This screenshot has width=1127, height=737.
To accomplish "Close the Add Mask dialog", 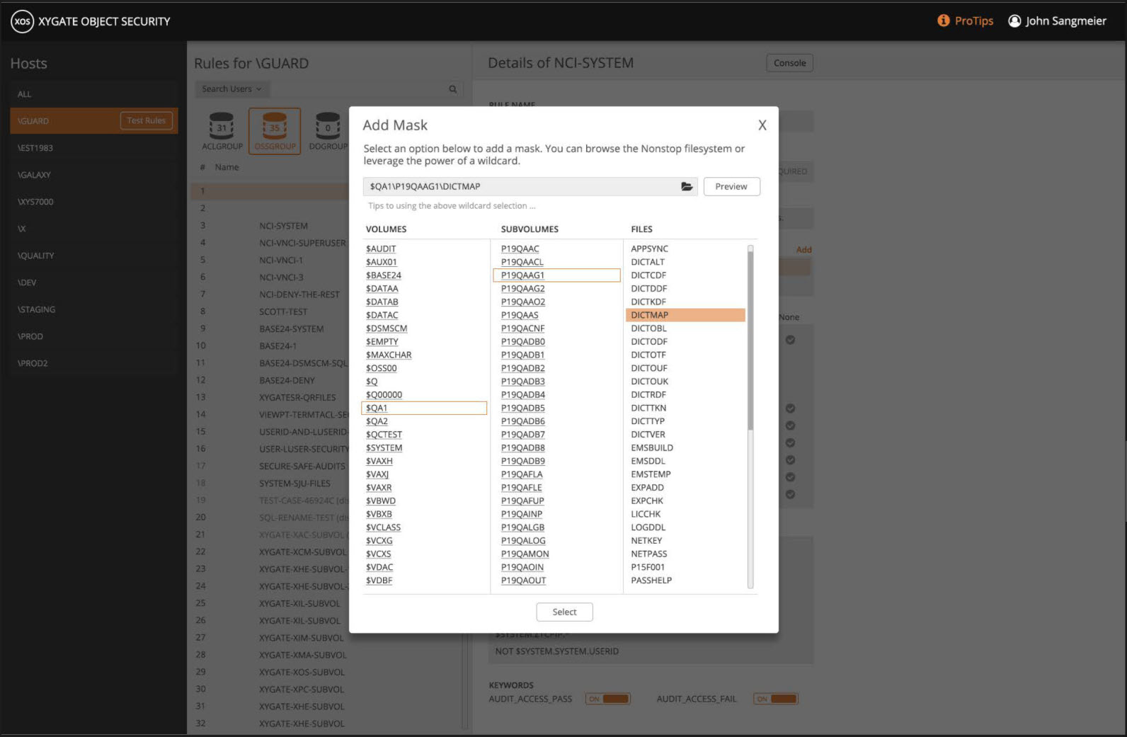I will pos(762,125).
